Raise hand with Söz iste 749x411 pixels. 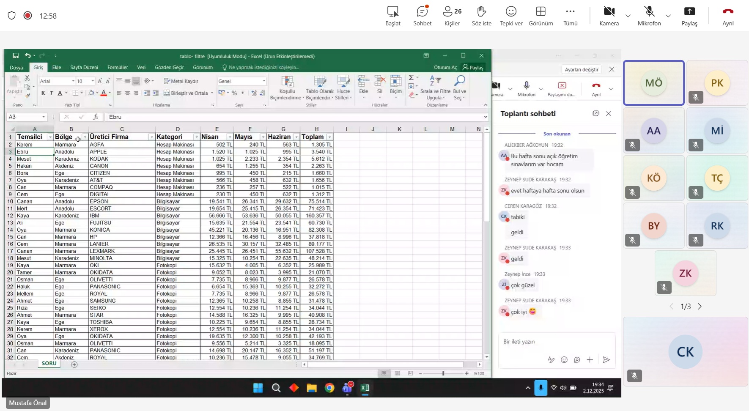pos(481,16)
